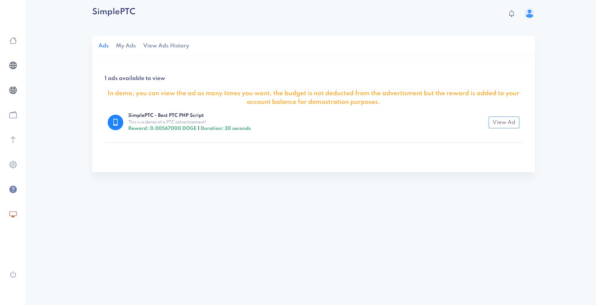Click the 'Duration: 30 seconds' text
The image size is (596, 305).
pyautogui.click(x=226, y=128)
